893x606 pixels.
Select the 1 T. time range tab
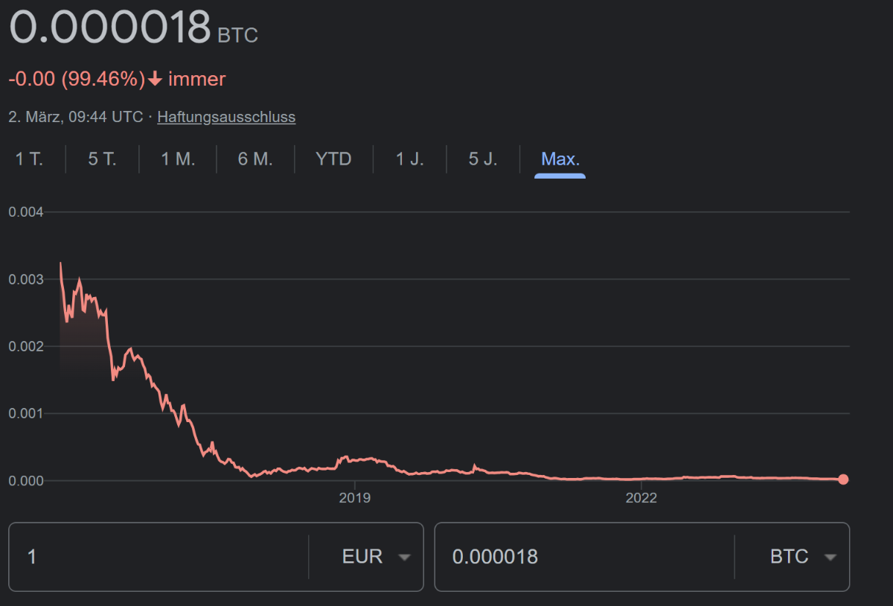pos(30,159)
